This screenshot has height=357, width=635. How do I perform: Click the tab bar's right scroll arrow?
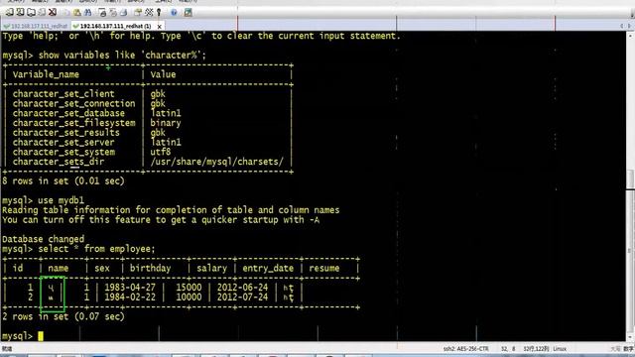coord(629,26)
